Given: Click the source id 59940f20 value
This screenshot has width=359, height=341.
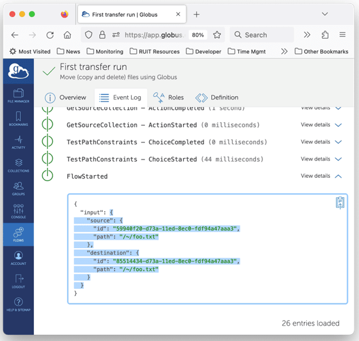Looking at the screenshot, I should coord(176,228).
